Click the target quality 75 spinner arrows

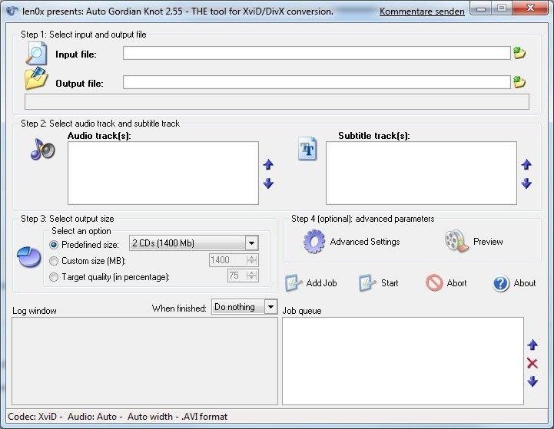click(251, 276)
